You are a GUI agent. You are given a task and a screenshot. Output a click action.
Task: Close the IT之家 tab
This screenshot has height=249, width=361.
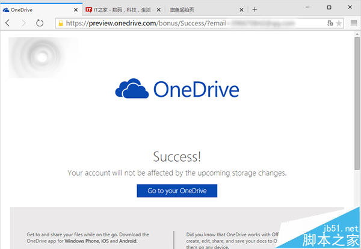pos(159,10)
